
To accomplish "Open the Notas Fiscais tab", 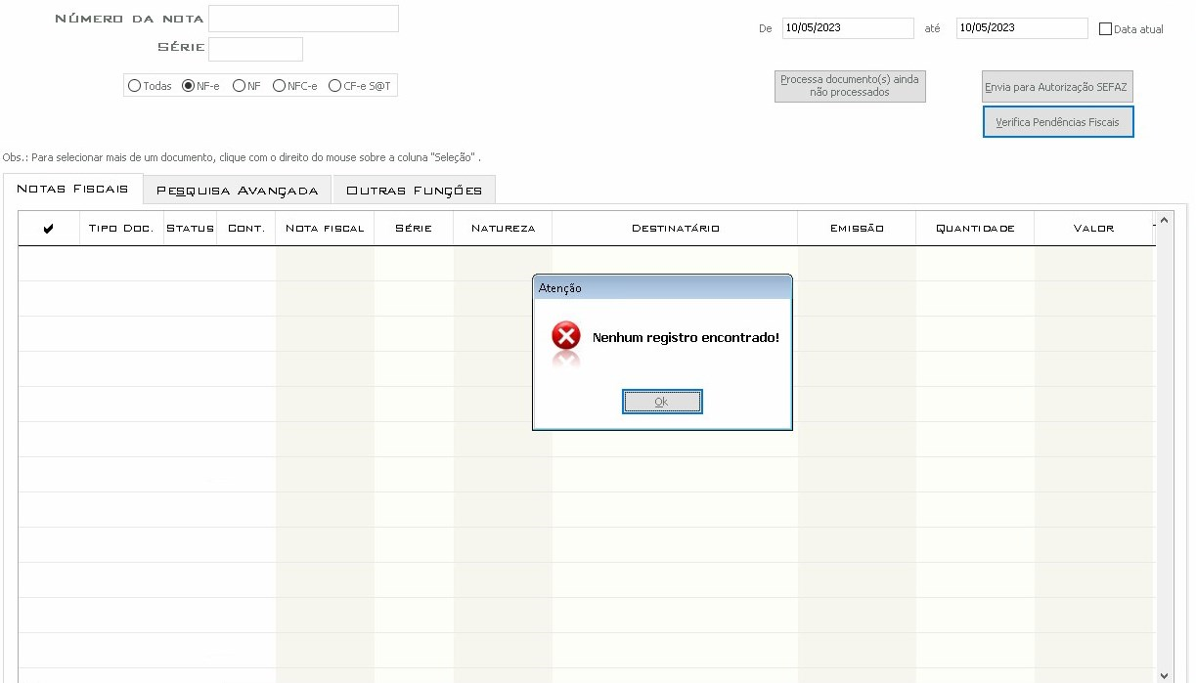I will point(72,189).
